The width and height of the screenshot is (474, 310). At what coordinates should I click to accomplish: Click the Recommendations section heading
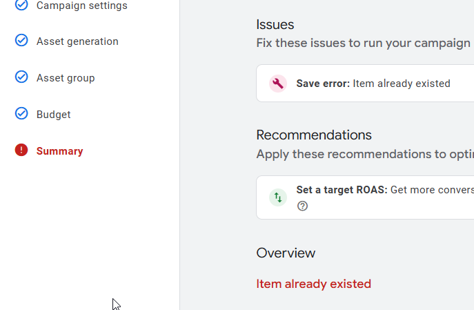314,135
